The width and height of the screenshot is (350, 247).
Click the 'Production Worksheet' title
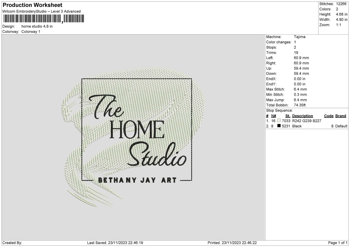pos(32,5)
